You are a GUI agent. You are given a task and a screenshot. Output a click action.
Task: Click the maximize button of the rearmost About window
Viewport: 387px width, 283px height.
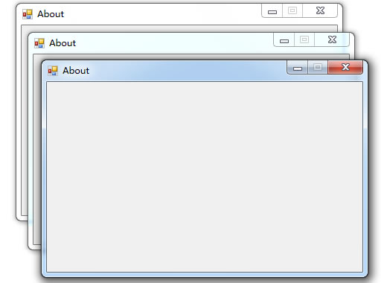292,10
